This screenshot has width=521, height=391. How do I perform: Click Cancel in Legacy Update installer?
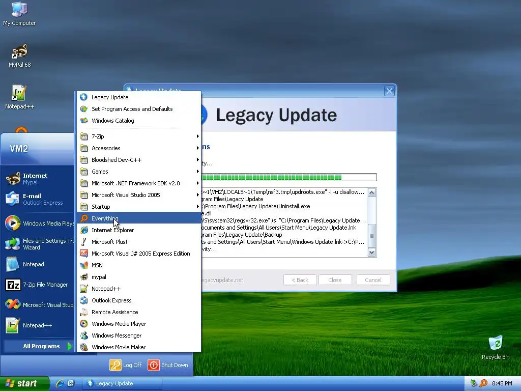coord(373,280)
